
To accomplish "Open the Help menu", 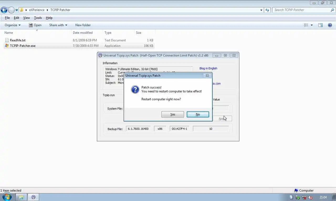I will click(x=49, y=18).
